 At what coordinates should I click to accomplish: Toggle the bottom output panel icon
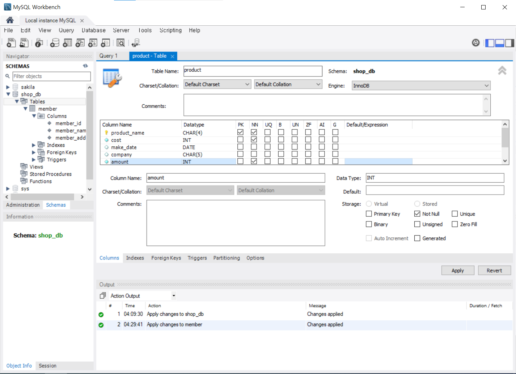500,43
